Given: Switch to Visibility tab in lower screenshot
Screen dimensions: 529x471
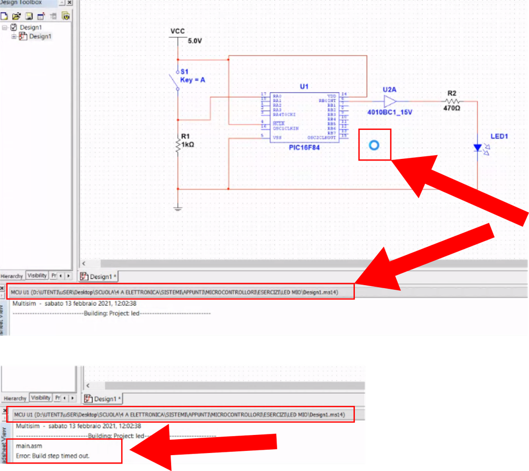Looking at the screenshot, I should [40, 398].
